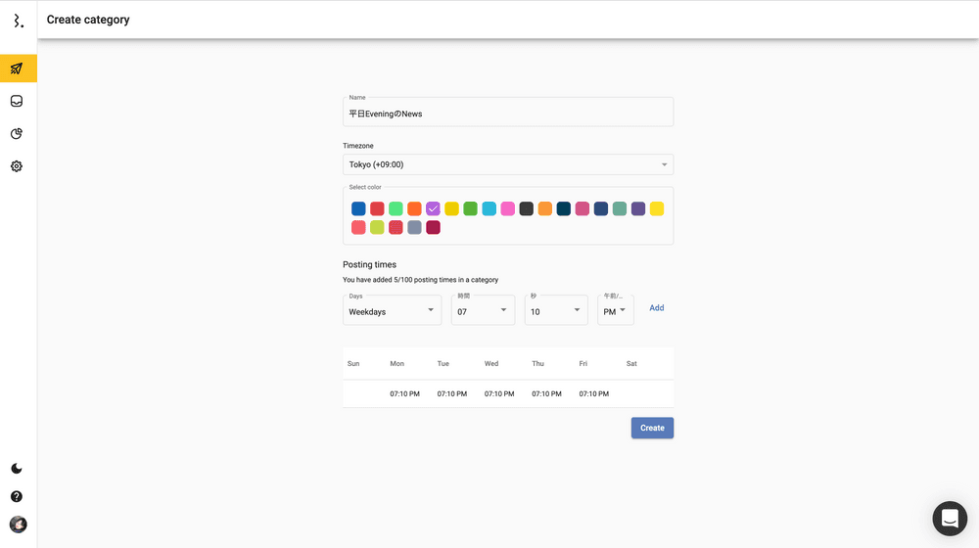Open the analytics pie chart icon
The height and width of the screenshot is (548, 979).
tap(17, 134)
